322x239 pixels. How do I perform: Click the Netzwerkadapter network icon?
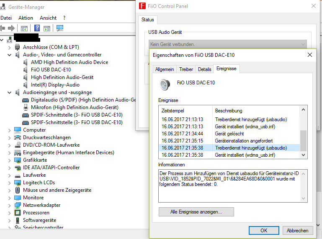pos(18,205)
